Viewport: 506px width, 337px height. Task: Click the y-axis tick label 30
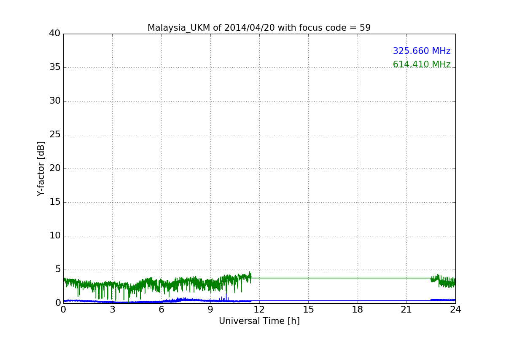pos(55,101)
